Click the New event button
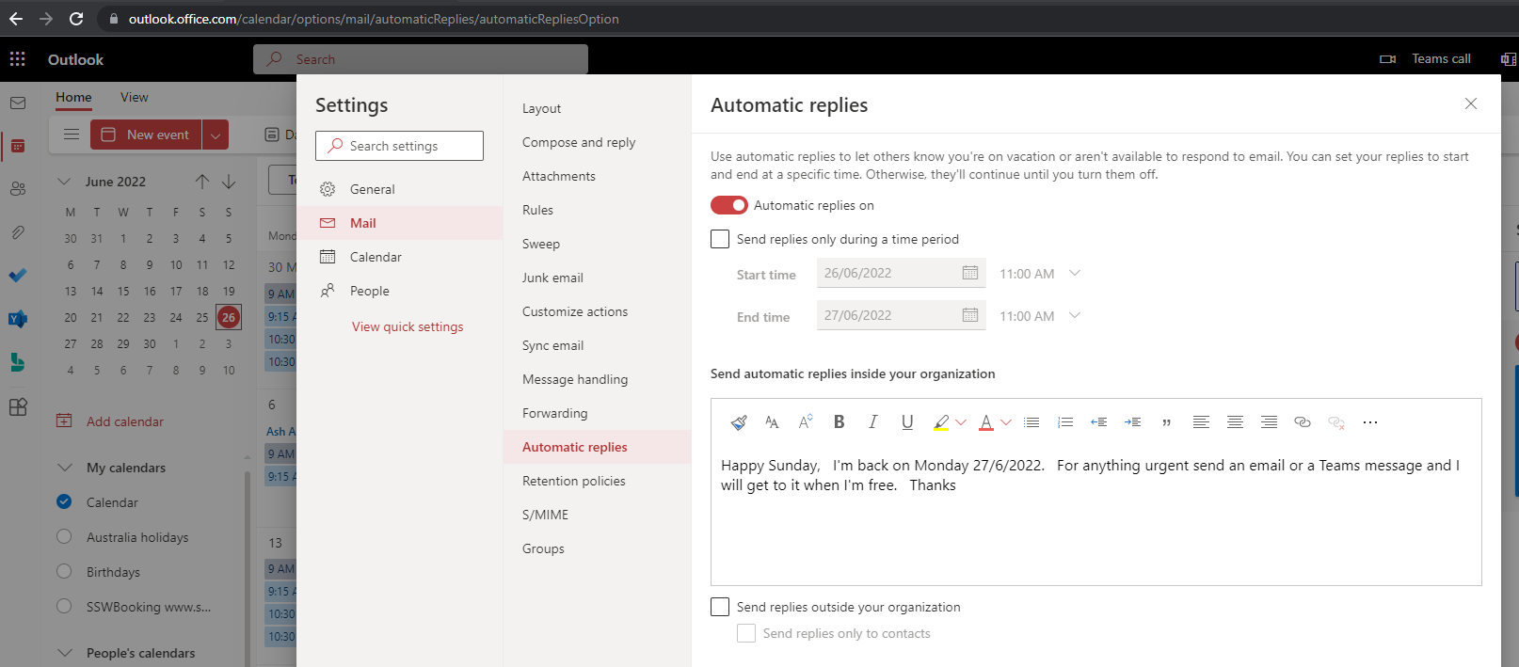1519x667 pixels. click(146, 135)
